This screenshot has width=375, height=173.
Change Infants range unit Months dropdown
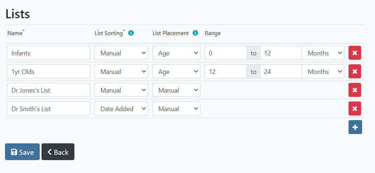coord(323,53)
